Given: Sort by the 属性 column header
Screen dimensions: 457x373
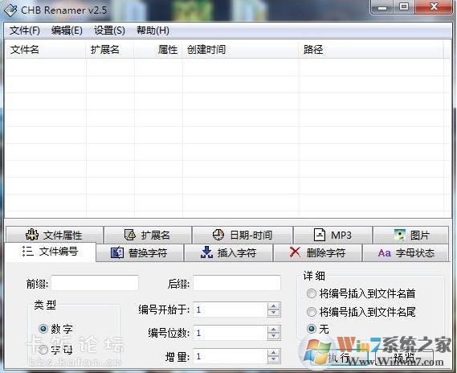Looking at the screenshot, I should (158, 50).
